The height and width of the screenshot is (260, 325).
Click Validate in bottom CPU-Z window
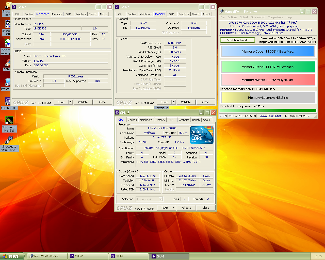186,208
